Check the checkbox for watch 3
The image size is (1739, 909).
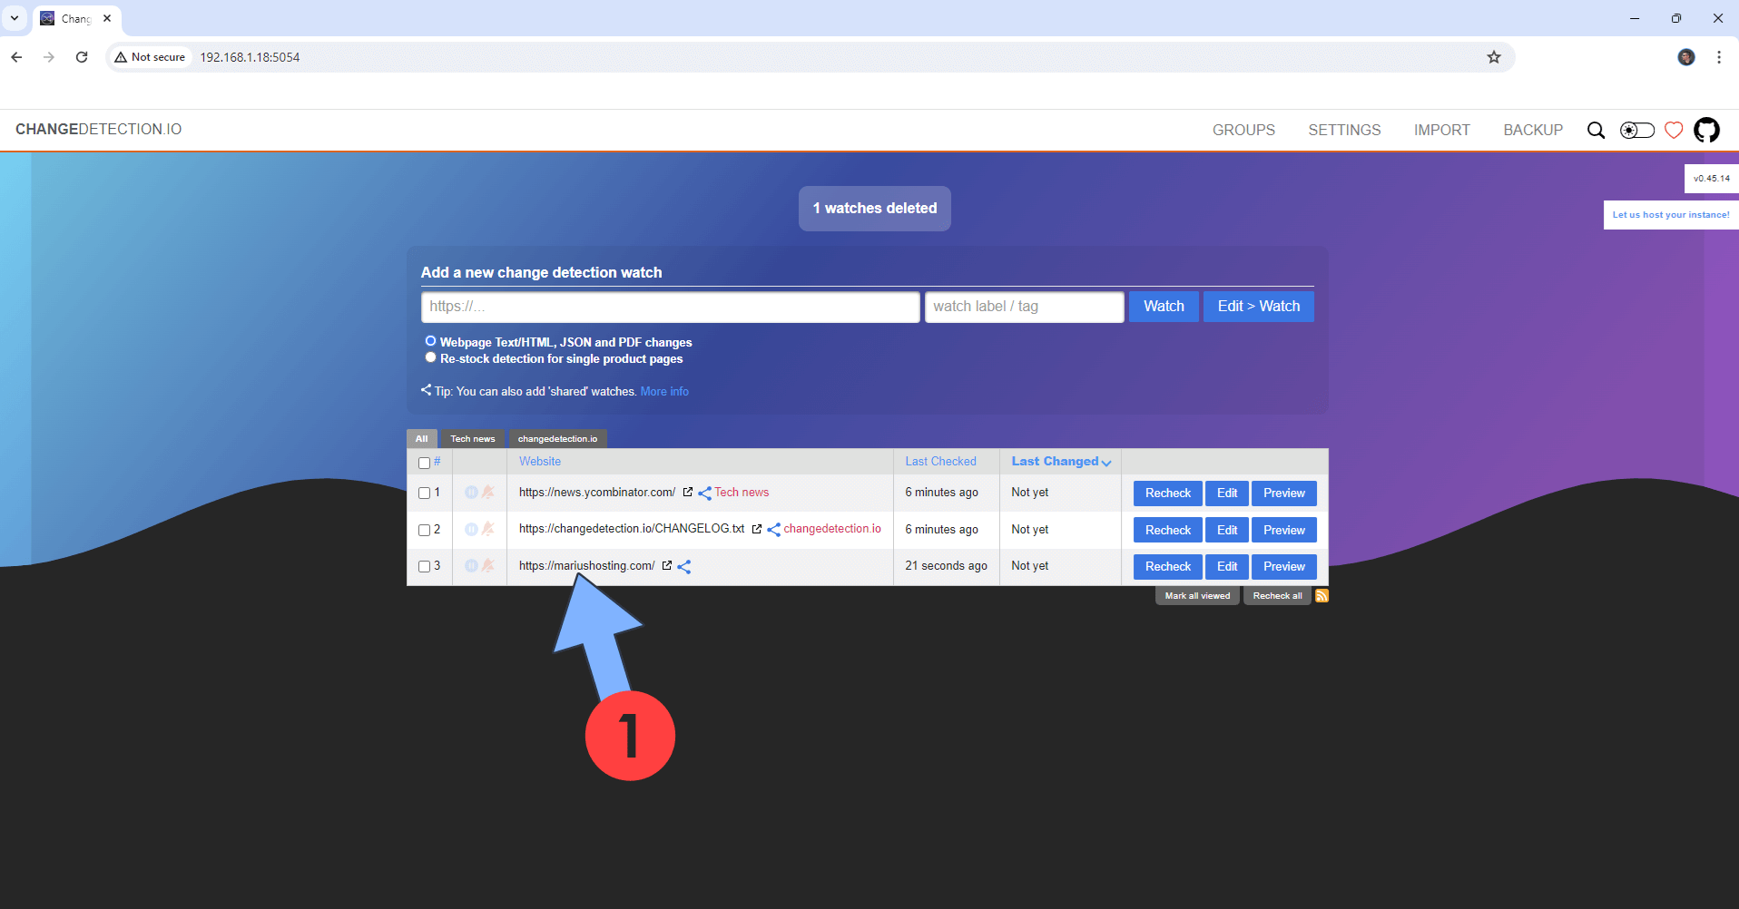pyautogui.click(x=424, y=566)
